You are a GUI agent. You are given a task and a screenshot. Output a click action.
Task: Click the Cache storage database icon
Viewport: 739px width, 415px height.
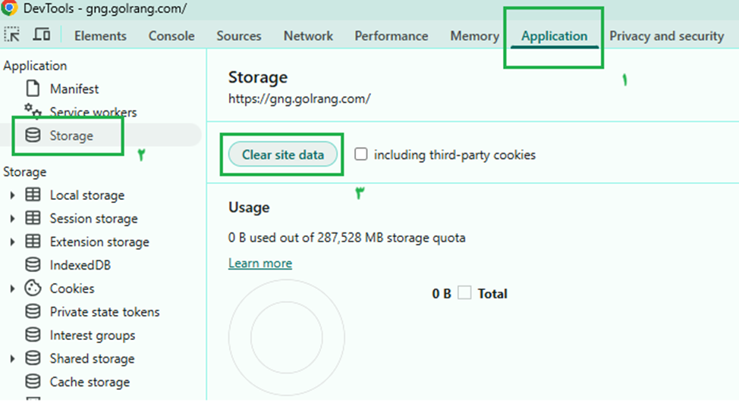pyautogui.click(x=33, y=382)
